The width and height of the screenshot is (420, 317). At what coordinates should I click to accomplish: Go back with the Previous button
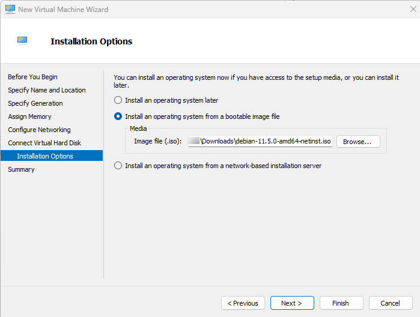click(x=243, y=303)
